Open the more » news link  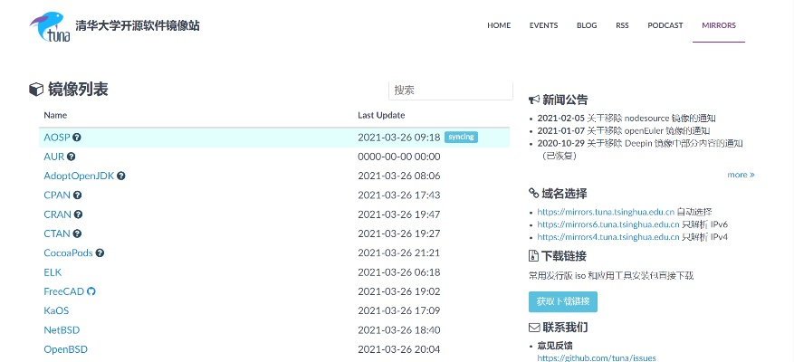tap(741, 175)
